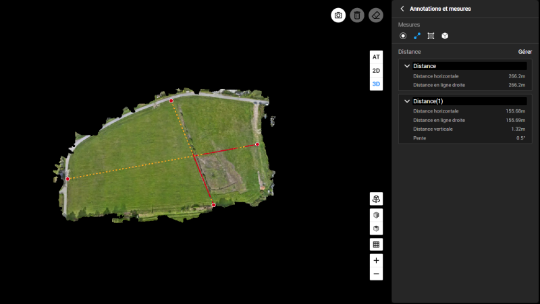Enable the shaded cube display mode
The width and height of the screenshot is (540, 304).
[x=376, y=215]
